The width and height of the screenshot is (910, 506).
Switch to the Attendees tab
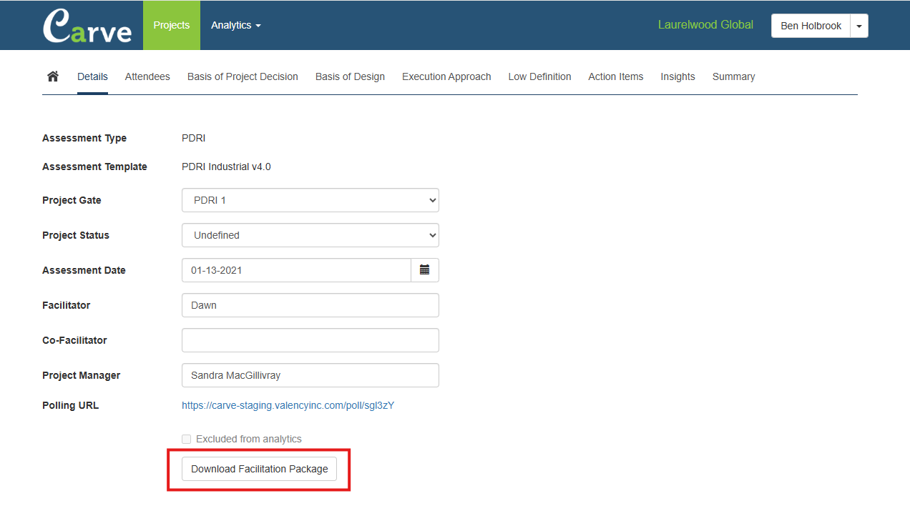147,76
